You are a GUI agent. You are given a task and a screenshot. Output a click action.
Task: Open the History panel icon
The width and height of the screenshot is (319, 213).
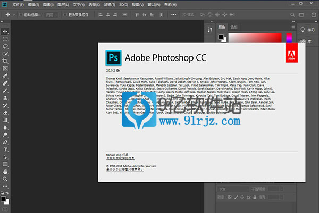point(210,30)
